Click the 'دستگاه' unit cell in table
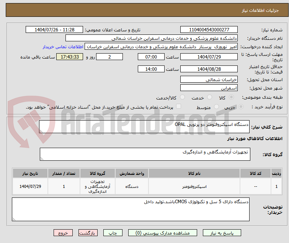This screenshot has height=243, width=289. (132, 186)
